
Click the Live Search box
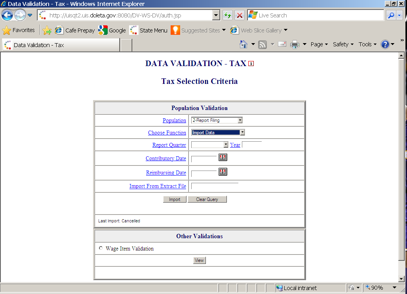[316, 15]
